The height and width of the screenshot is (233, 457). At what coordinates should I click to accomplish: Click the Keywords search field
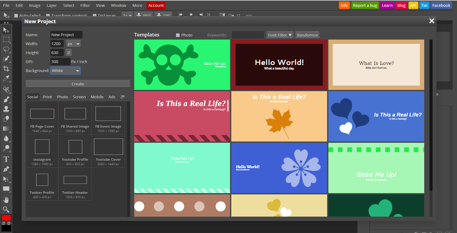coord(248,35)
